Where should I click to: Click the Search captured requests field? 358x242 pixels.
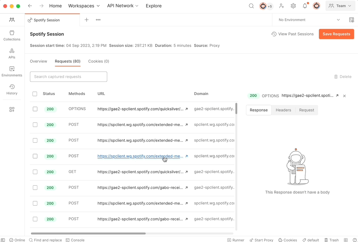coord(69,77)
